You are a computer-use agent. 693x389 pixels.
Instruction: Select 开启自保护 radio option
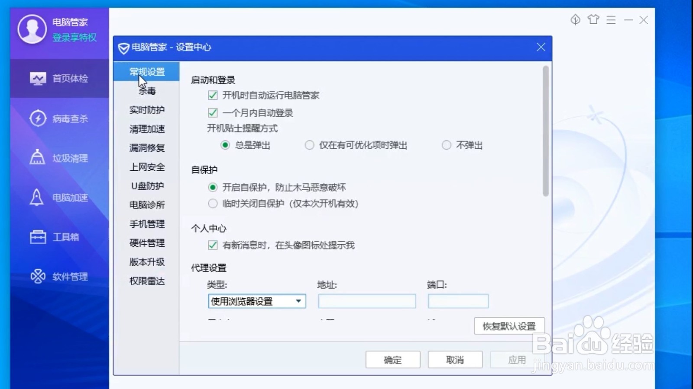pos(213,187)
